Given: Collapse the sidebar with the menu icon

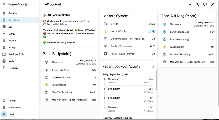Looking at the screenshot, I should click(4, 4).
